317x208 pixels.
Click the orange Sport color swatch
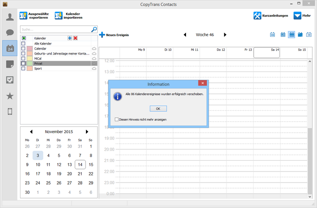pos(30,69)
